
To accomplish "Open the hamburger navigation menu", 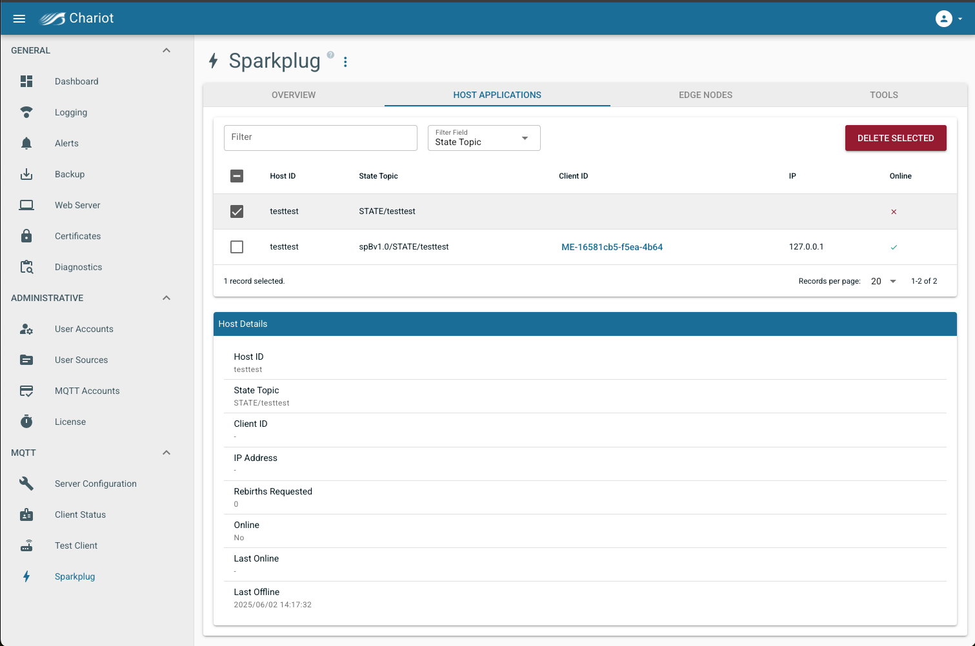I will click(x=19, y=19).
